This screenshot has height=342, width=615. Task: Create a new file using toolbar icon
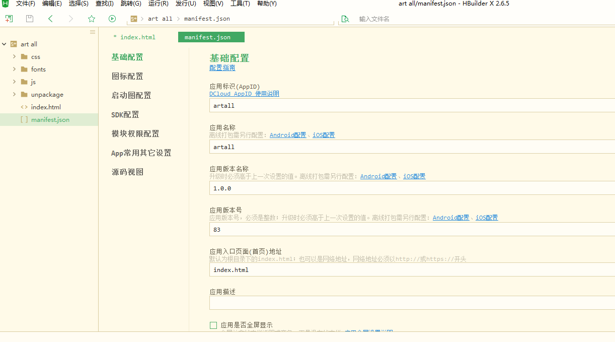click(x=9, y=18)
